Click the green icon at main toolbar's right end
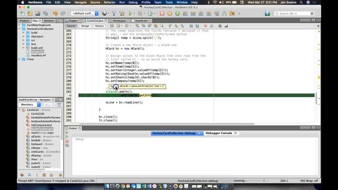Image resolution: width=338 pixels, height=190 pixels. 267,14
